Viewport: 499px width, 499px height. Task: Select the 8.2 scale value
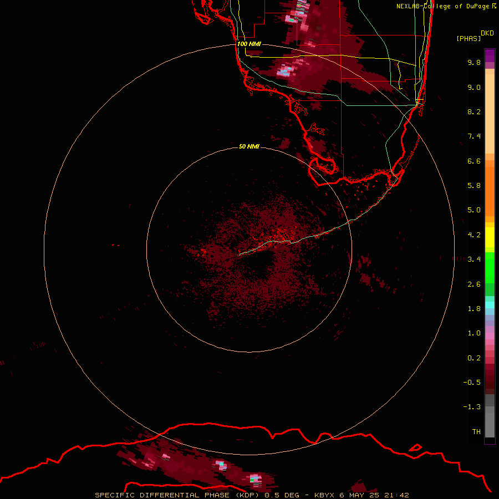point(474,111)
